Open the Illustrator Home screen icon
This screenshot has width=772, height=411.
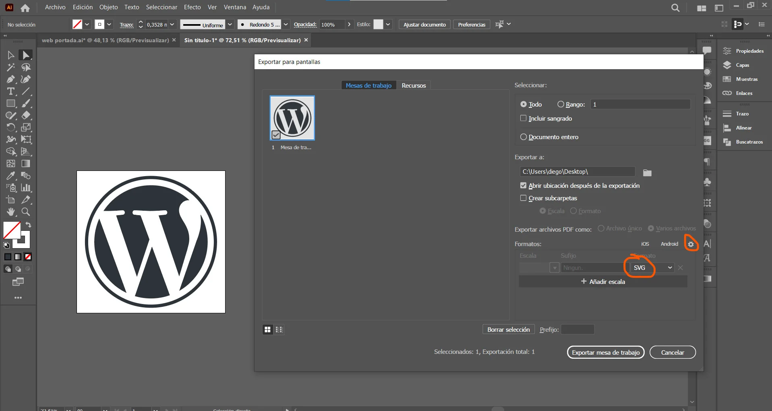pos(25,8)
